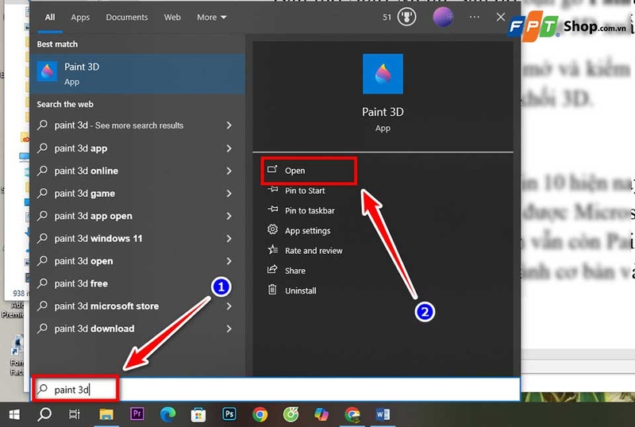Expand arrow for 'paint 3d online' suggestion

[229, 171]
